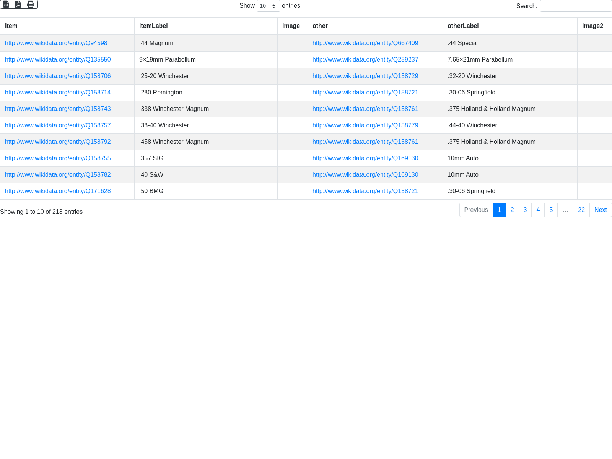Open wikidata entity Q667409 link
The width and height of the screenshot is (612, 459).
point(365,43)
